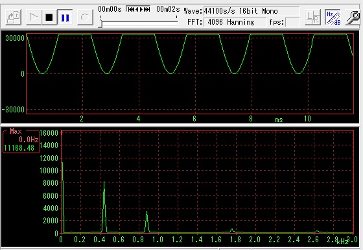
Task: Click the empty fps field
Action: coord(292,22)
